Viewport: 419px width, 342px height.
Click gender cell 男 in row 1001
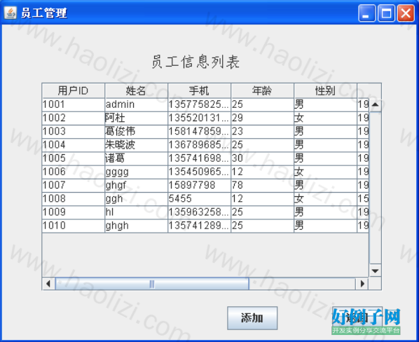coord(326,104)
